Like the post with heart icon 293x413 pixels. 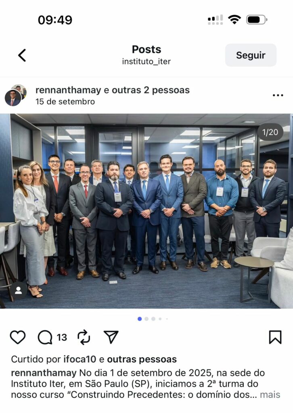pos(18,337)
